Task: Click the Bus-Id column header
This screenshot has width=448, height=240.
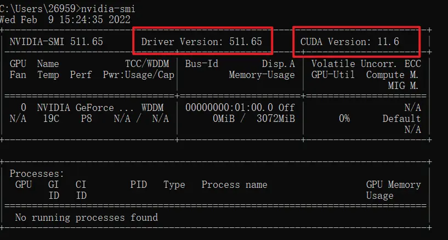Action: coord(202,64)
